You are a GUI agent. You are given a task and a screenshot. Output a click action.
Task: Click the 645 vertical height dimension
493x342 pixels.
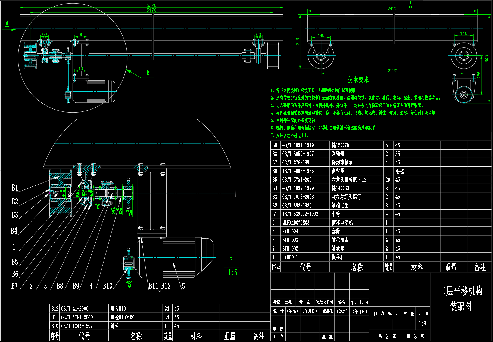[486, 59]
